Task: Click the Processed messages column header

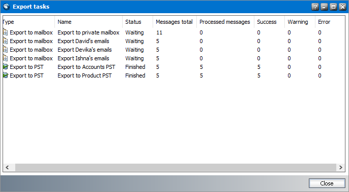Action: pyautogui.click(x=225, y=22)
